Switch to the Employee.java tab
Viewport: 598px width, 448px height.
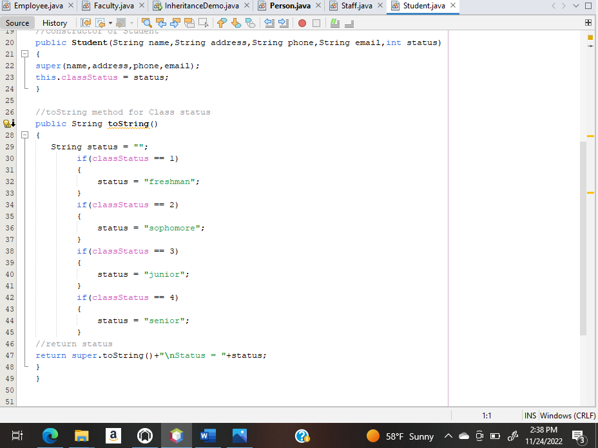pos(38,6)
